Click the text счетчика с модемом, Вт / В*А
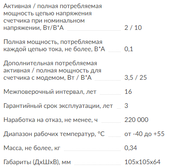 point(47,78)
